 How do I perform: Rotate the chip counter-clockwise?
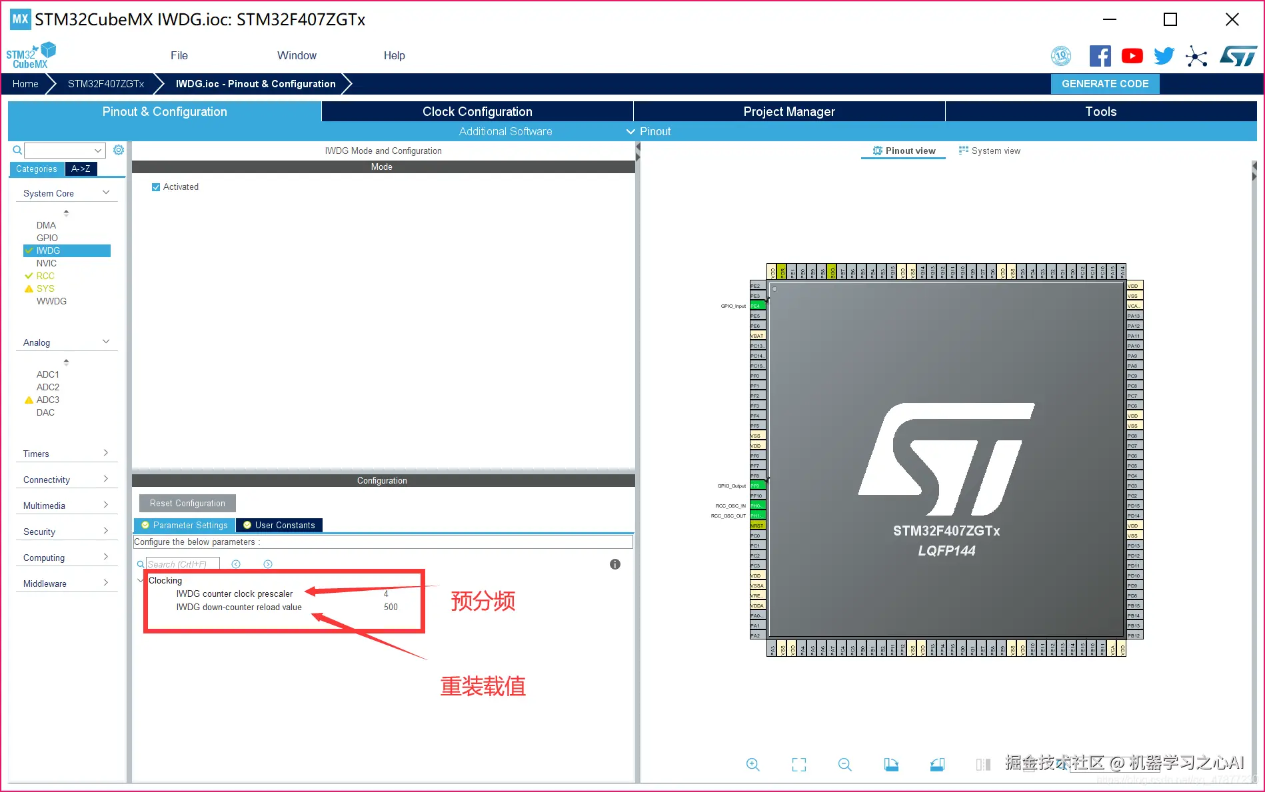tap(937, 765)
